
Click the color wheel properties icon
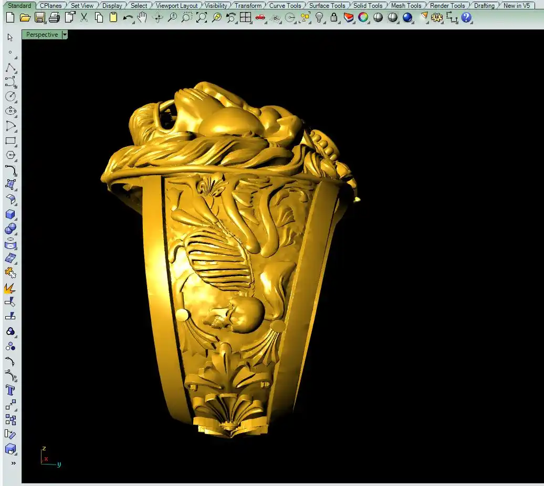(x=363, y=17)
